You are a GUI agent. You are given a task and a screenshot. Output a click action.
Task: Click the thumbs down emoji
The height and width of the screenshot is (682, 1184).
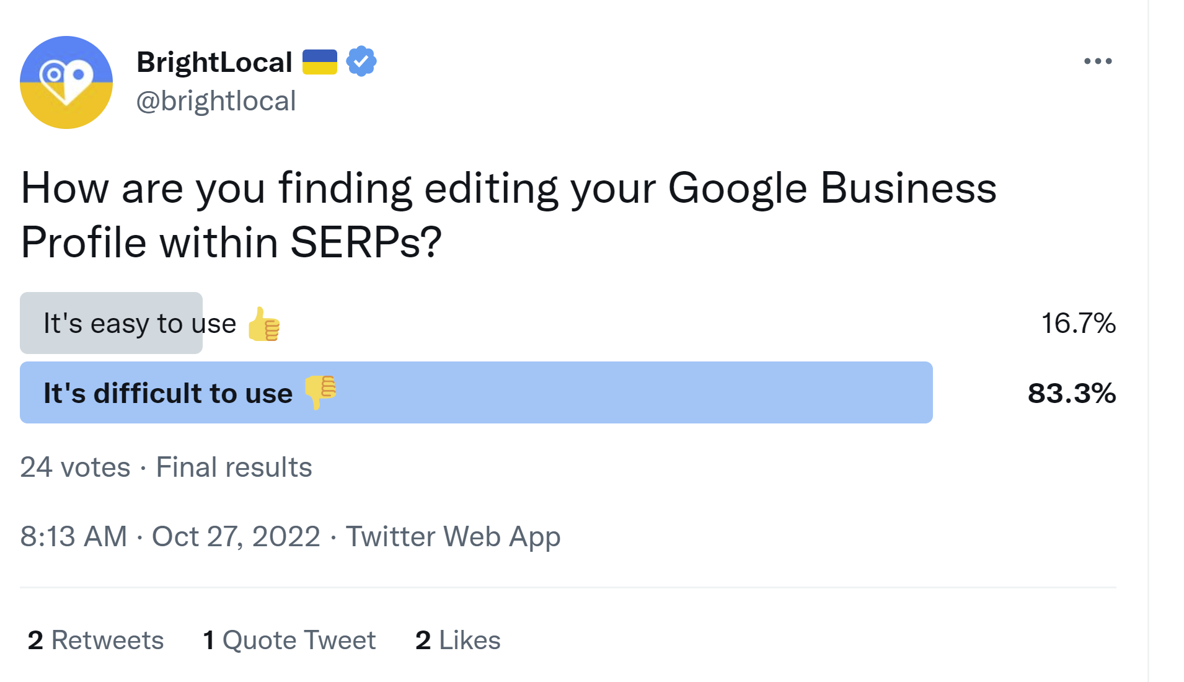point(320,392)
